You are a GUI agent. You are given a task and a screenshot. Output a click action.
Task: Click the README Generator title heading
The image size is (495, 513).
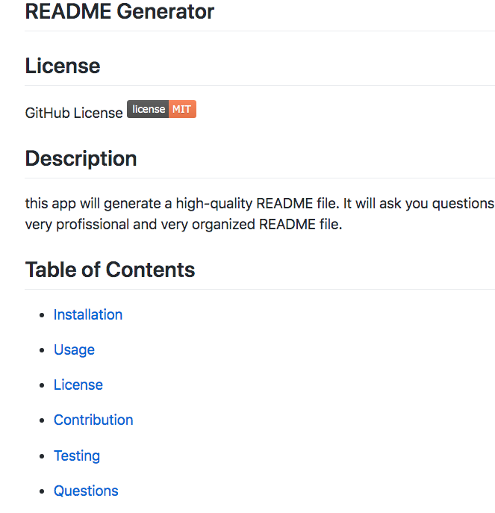click(x=119, y=12)
